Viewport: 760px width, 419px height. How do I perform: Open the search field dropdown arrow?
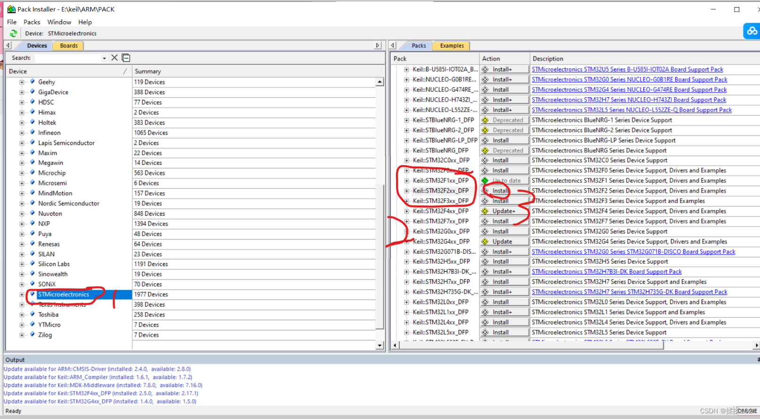104,58
